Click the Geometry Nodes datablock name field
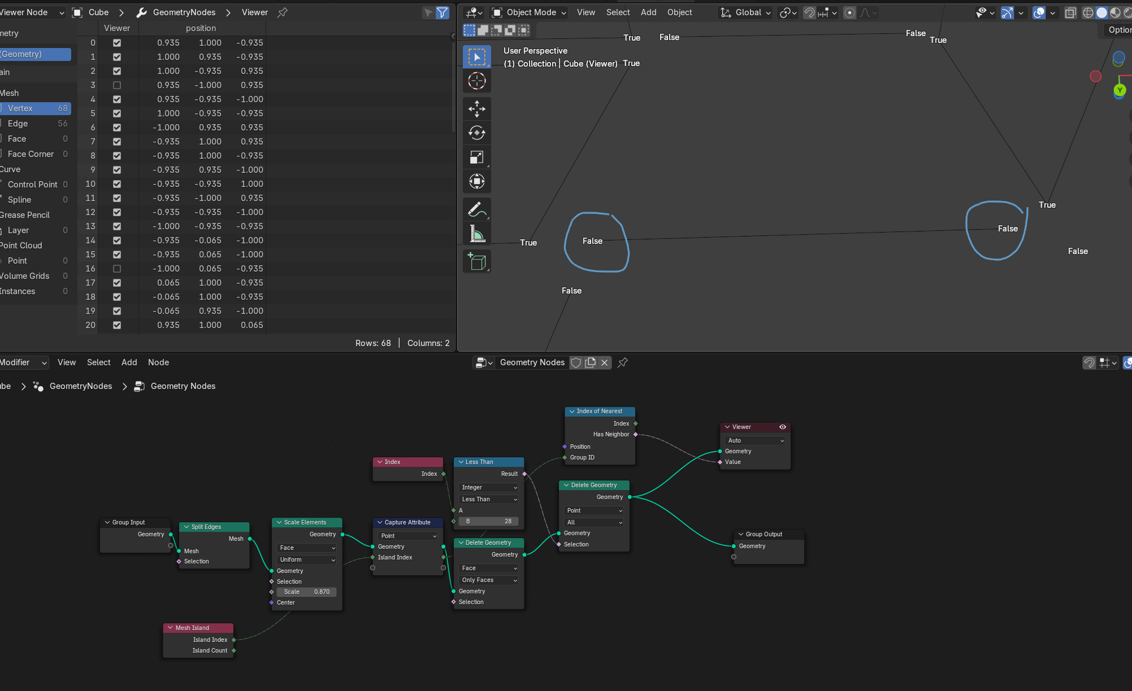 pos(532,362)
